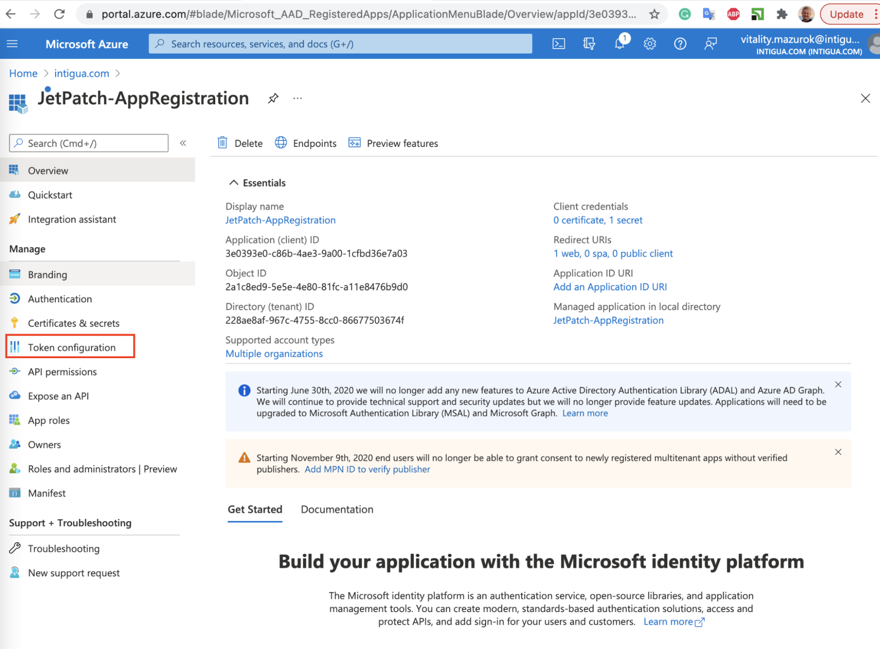Open Directories and subscriptions filter icon

pyautogui.click(x=589, y=44)
